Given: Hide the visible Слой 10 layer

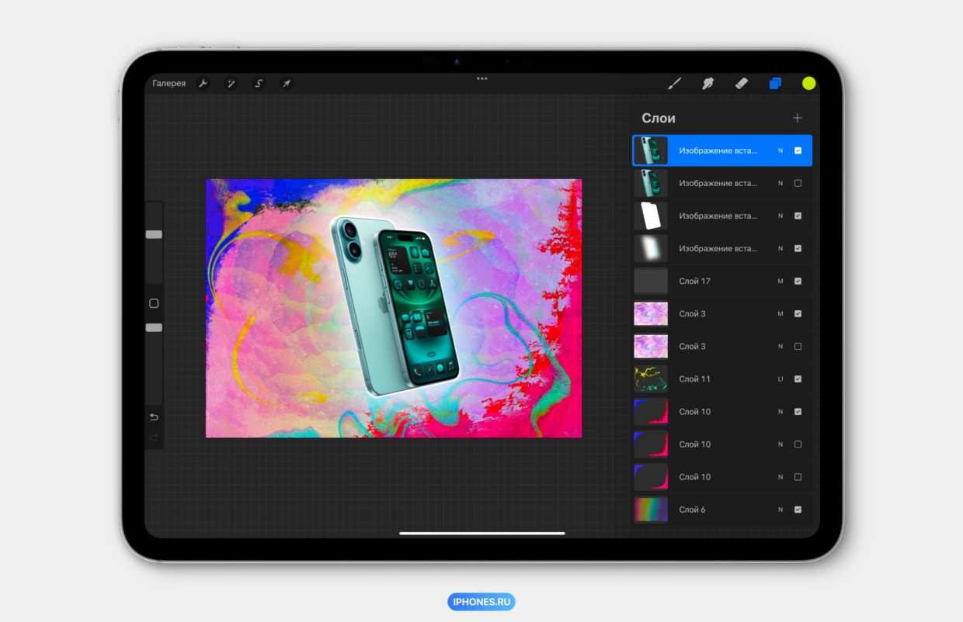Looking at the screenshot, I should click(x=798, y=411).
